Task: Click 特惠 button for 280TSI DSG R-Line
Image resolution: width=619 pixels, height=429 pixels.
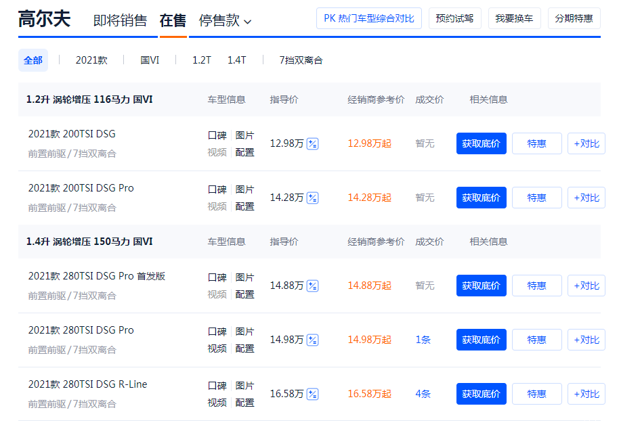Action: pos(536,394)
